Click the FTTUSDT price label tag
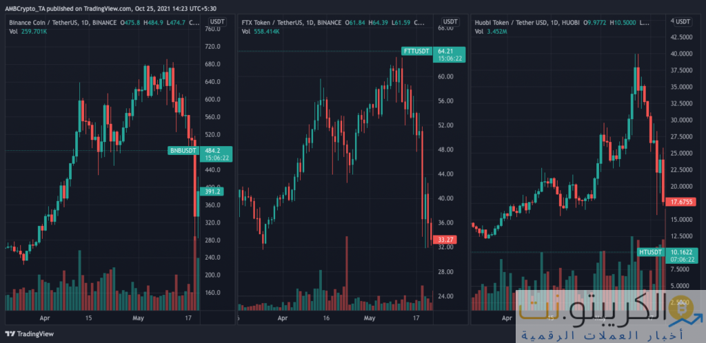 coord(416,51)
